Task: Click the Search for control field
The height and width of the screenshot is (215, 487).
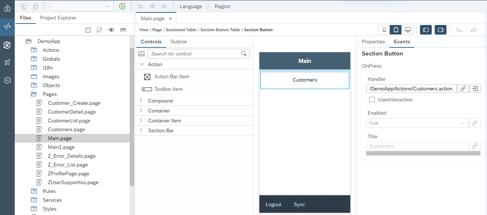Action: pos(195,54)
